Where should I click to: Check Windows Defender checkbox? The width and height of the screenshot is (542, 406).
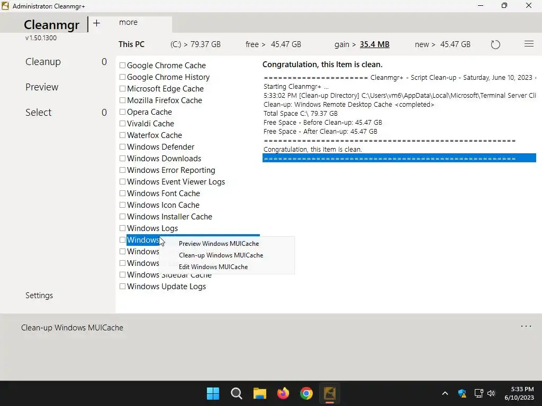click(x=122, y=147)
